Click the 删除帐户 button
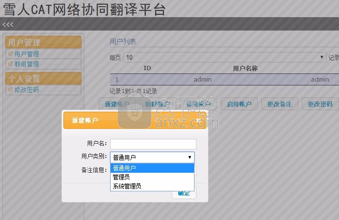339x220 pixels. (158, 104)
